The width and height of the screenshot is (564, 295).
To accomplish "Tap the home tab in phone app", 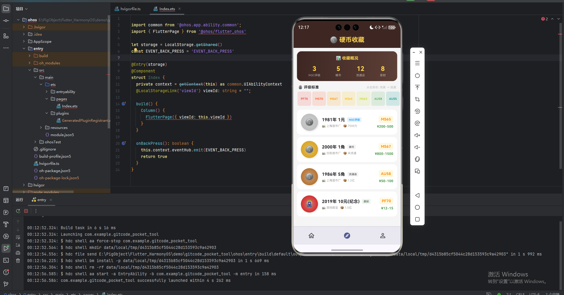I will point(311,235).
